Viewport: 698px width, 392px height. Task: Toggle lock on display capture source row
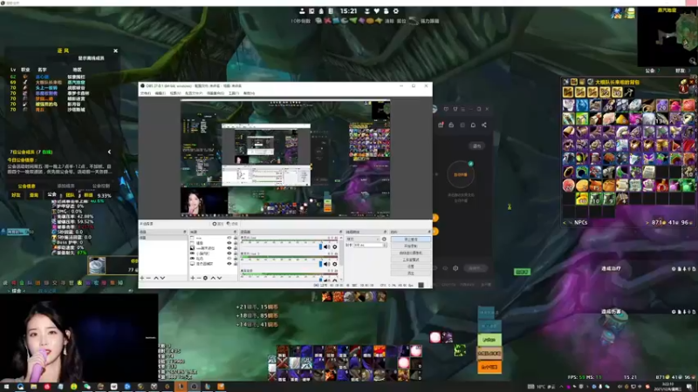pyautogui.click(x=236, y=264)
